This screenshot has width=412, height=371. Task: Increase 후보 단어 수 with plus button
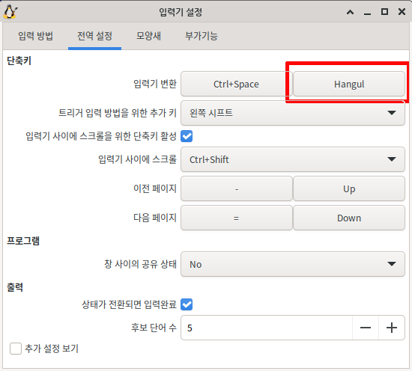pos(392,328)
